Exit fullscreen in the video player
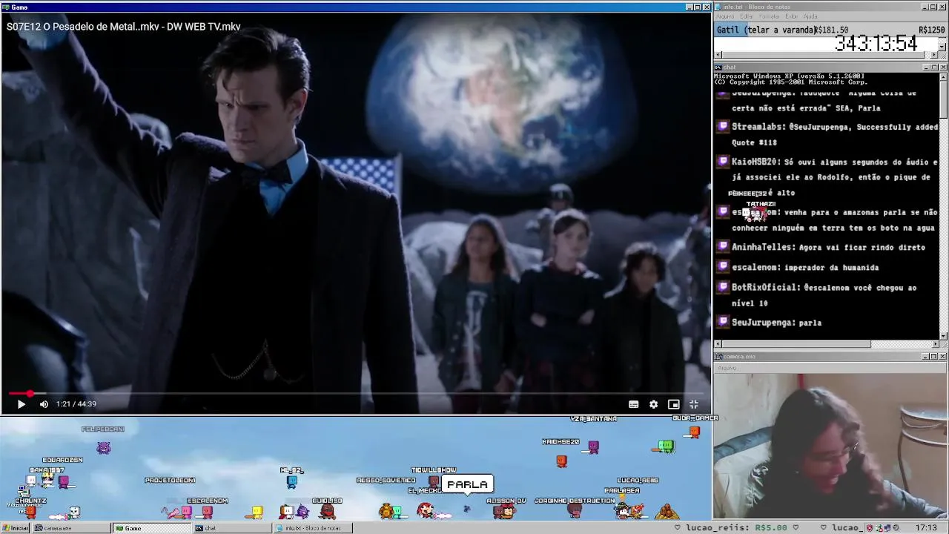The image size is (949, 534). pos(694,404)
